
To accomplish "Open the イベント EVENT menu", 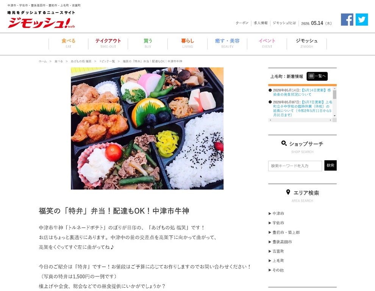I will click(267, 43).
